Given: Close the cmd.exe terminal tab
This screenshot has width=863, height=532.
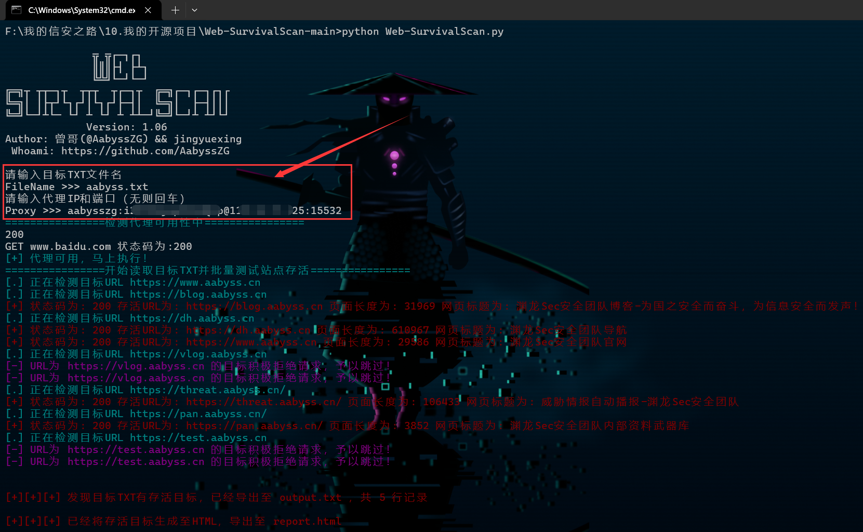Looking at the screenshot, I should click(x=148, y=10).
